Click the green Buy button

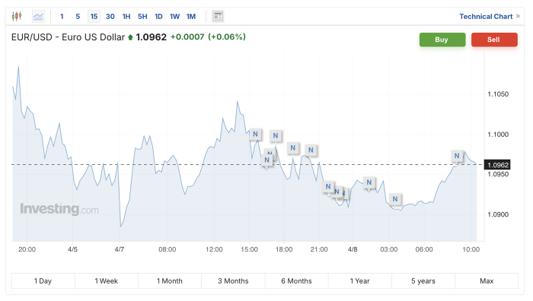[442, 40]
